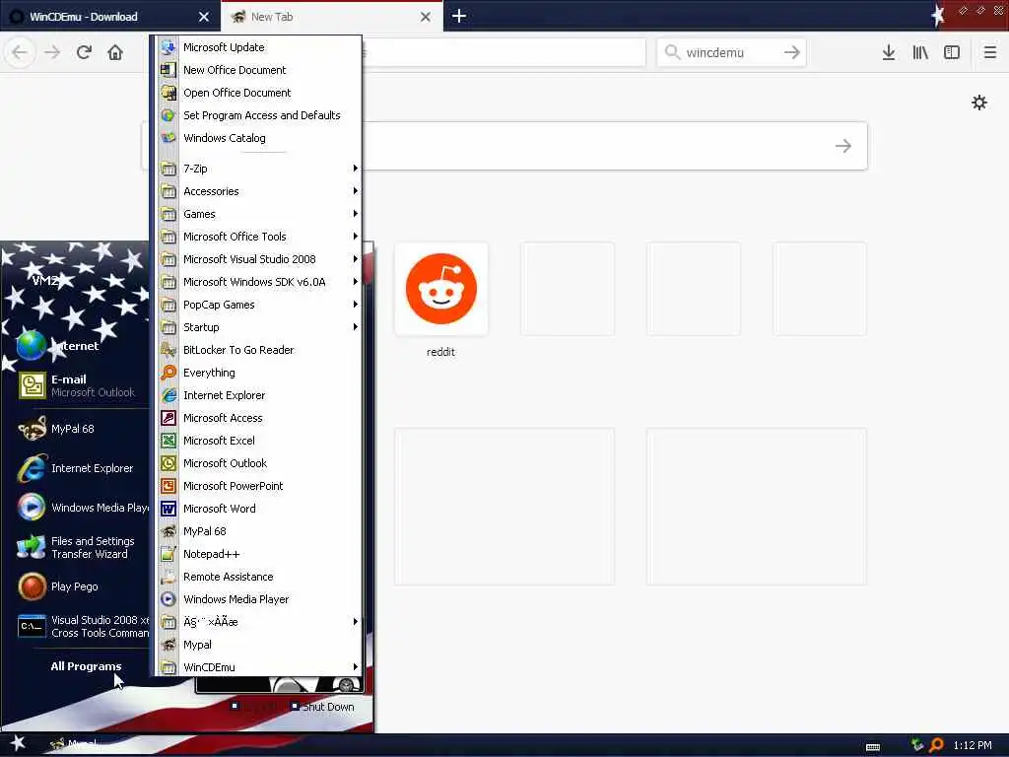Open Windows Catalog entry
The height and width of the screenshot is (757, 1009).
[x=259, y=138]
